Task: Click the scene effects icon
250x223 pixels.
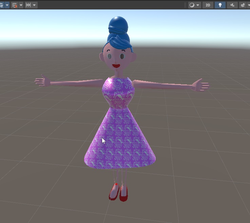Action: point(243,5)
